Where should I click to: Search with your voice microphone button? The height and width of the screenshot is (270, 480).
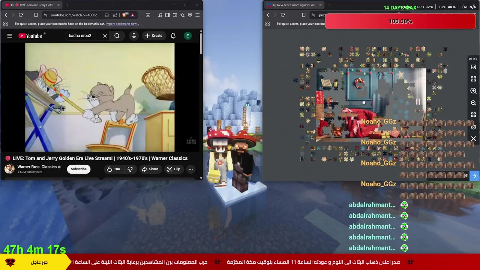[x=134, y=36]
